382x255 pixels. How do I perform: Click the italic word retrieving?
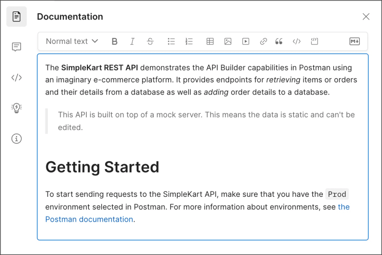coord(283,80)
